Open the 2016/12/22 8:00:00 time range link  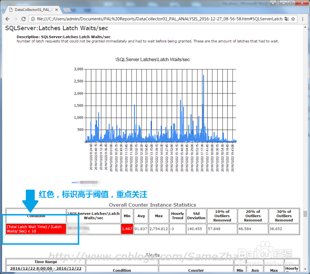pos(46,268)
